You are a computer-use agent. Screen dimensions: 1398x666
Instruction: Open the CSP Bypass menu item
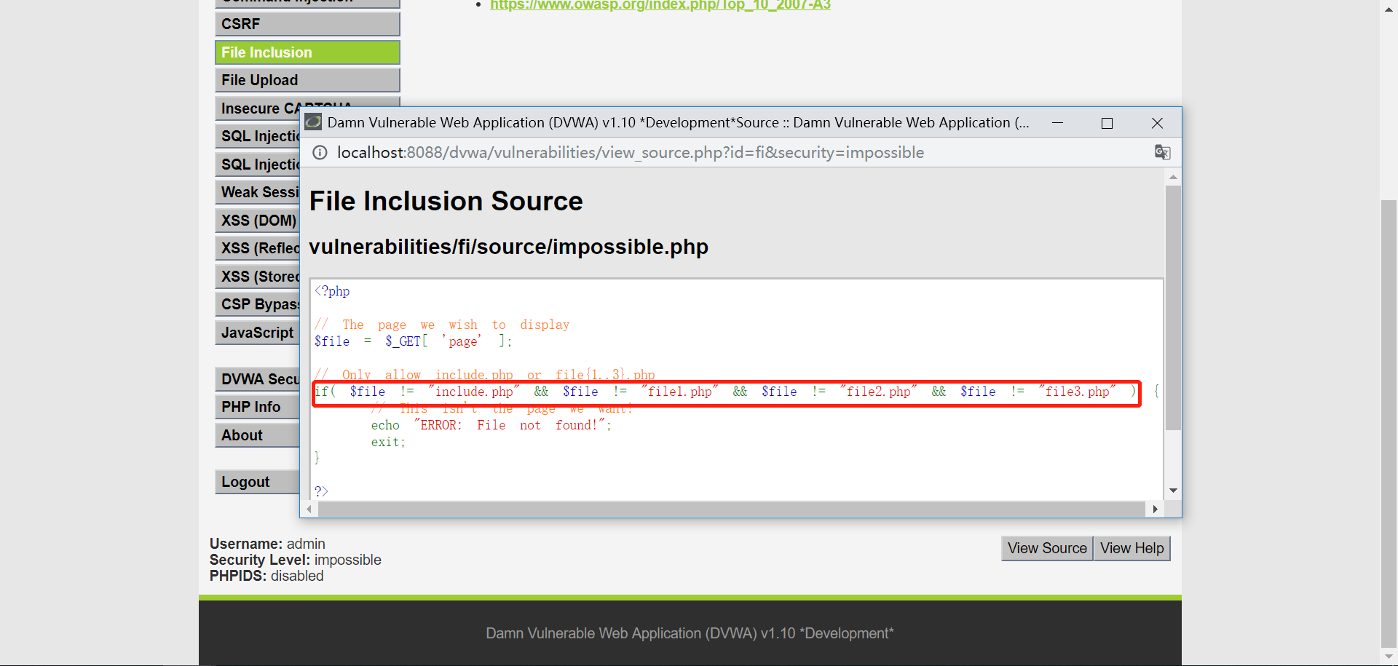258,304
